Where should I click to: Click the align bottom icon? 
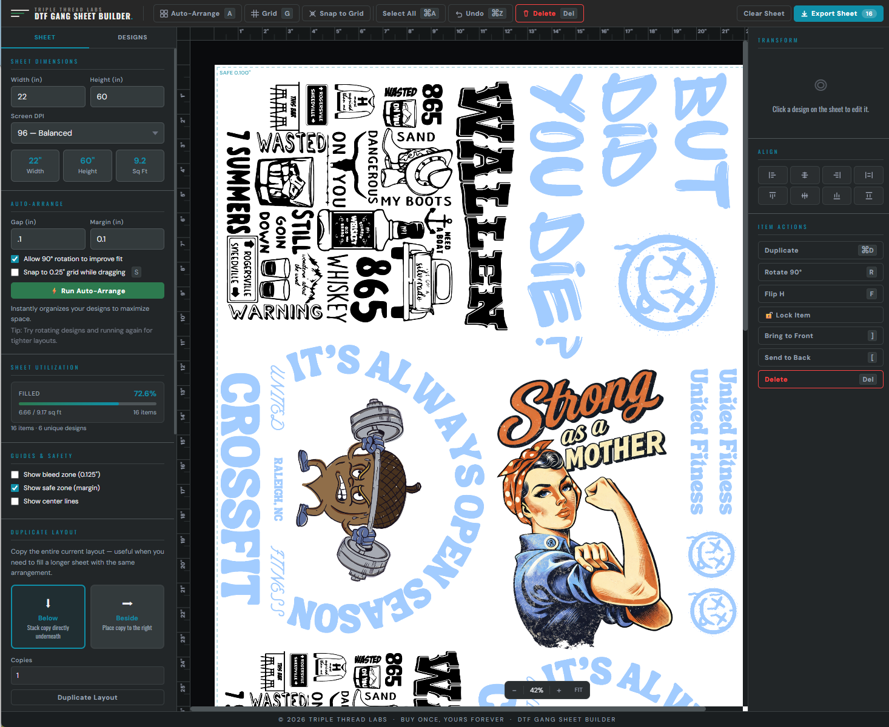tap(837, 196)
